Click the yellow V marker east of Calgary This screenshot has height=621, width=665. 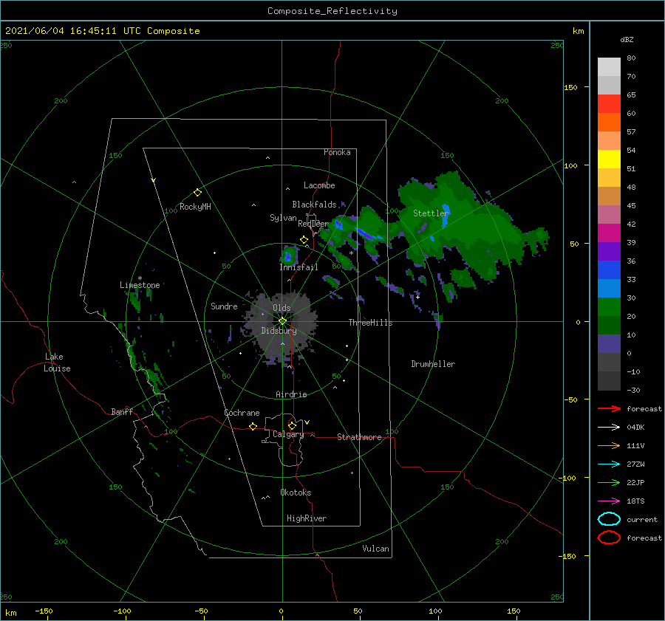click(307, 422)
